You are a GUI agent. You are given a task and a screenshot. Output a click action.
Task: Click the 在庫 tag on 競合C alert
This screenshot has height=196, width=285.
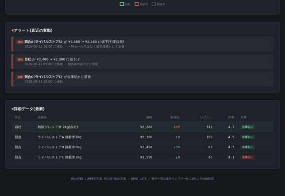20,77
